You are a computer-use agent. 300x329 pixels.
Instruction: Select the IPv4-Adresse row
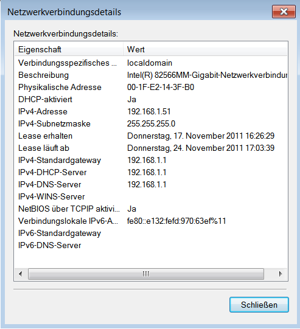pyautogui.click(x=151, y=112)
